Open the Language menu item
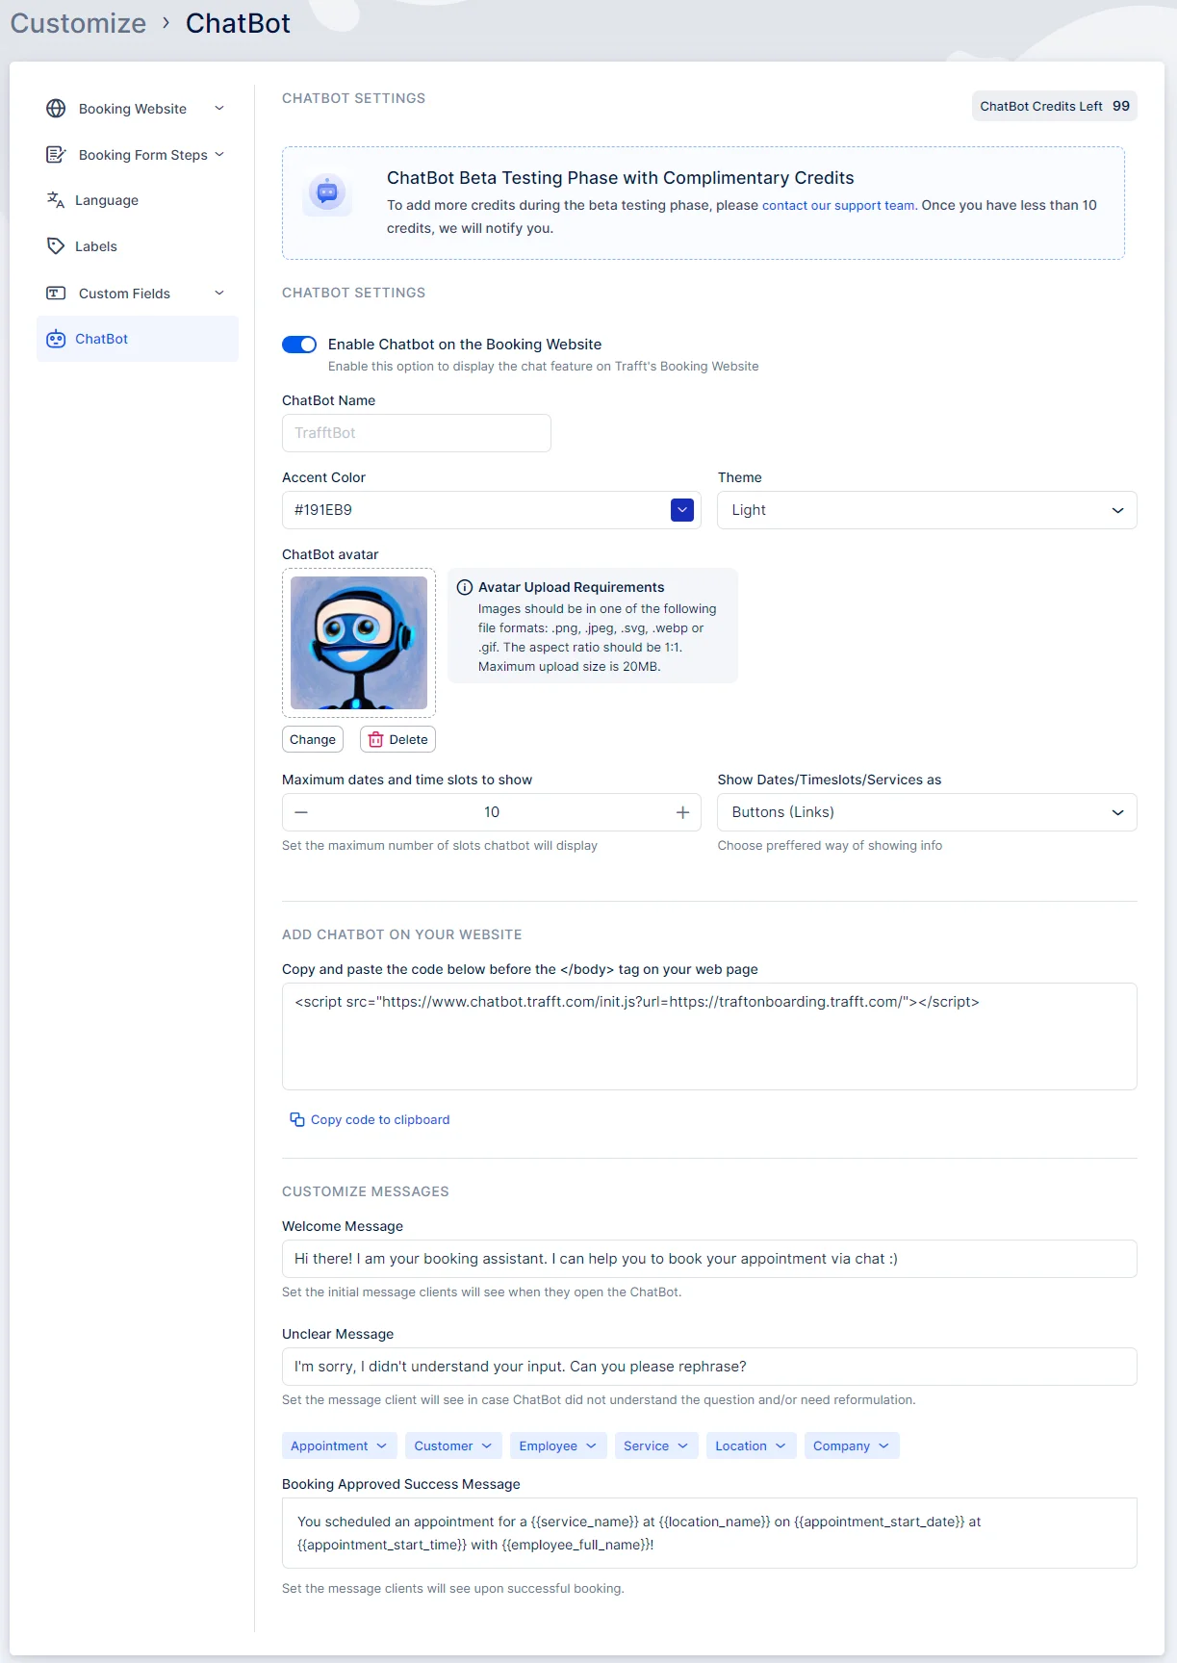The height and width of the screenshot is (1663, 1177). coord(107,200)
